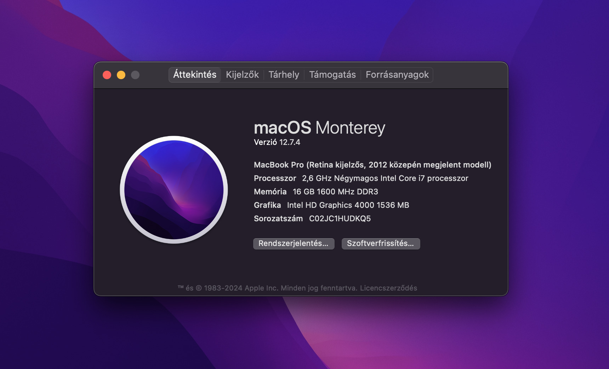Minimize the window with yellow button
The height and width of the screenshot is (369, 609).
click(x=121, y=75)
